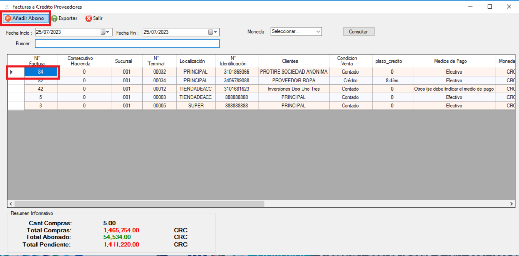Focus the Buscar search field
The width and height of the screenshot is (519, 256).
[127, 44]
